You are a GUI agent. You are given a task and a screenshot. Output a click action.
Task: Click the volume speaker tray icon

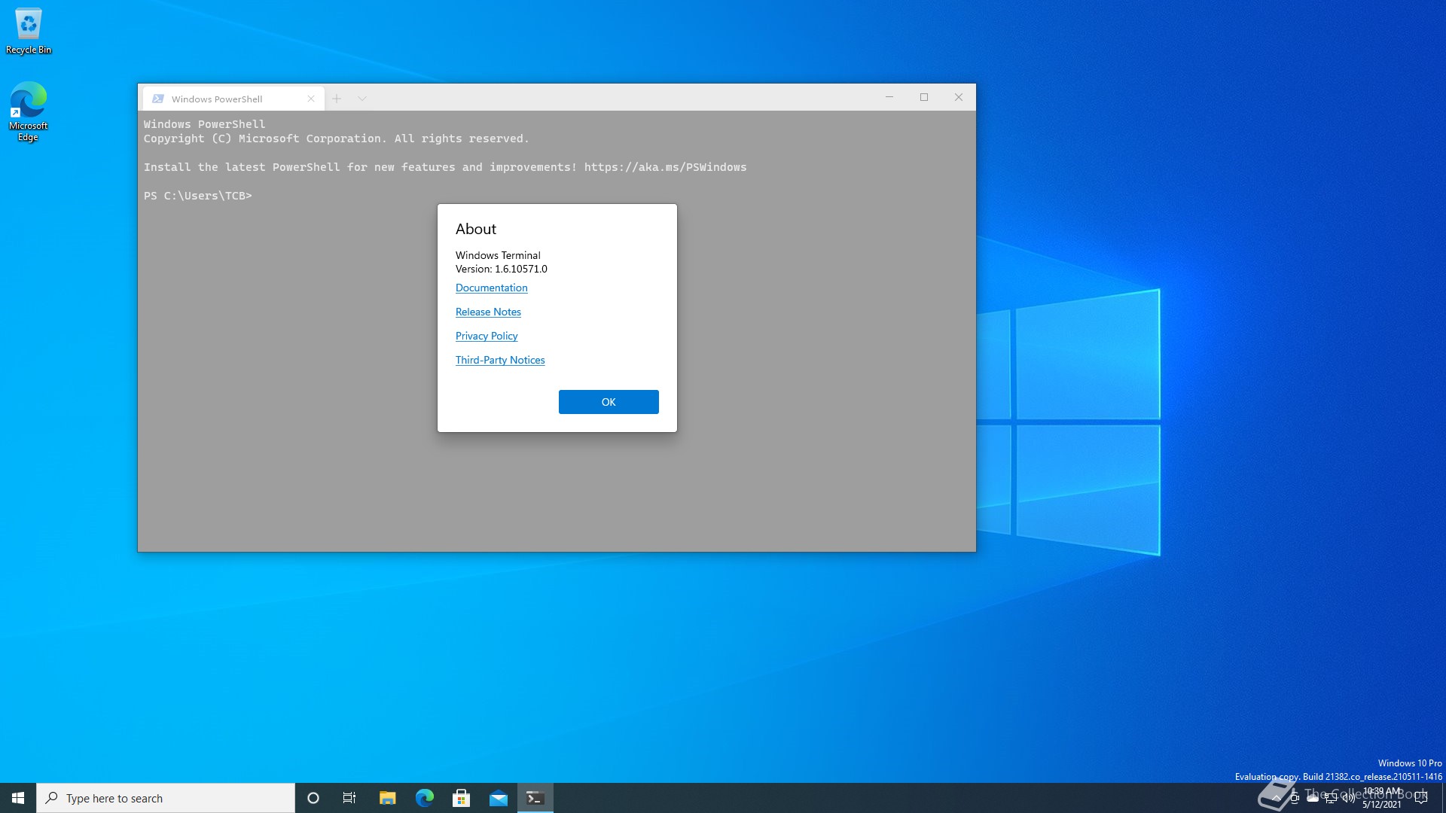(x=1349, y=798)
